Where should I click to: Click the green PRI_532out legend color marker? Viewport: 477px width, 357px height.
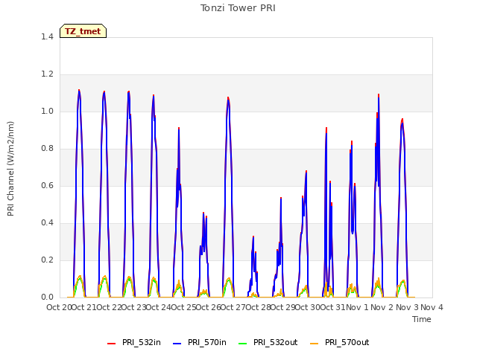pos(243,344)
